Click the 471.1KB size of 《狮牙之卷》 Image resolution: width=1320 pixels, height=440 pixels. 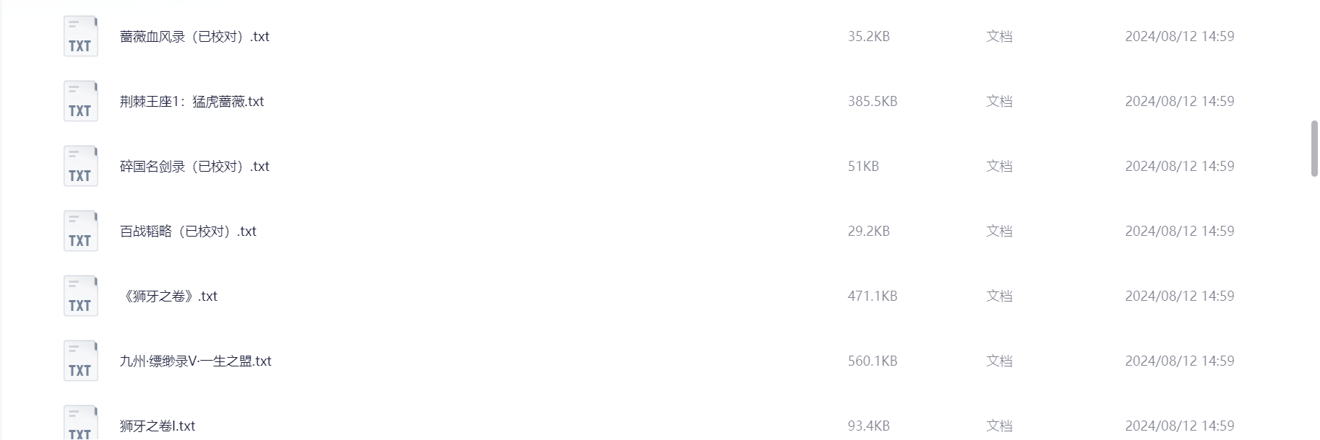click(872, 296)
